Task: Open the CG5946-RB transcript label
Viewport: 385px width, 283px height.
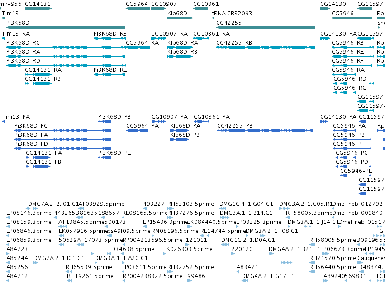Action: pos(348,43)
